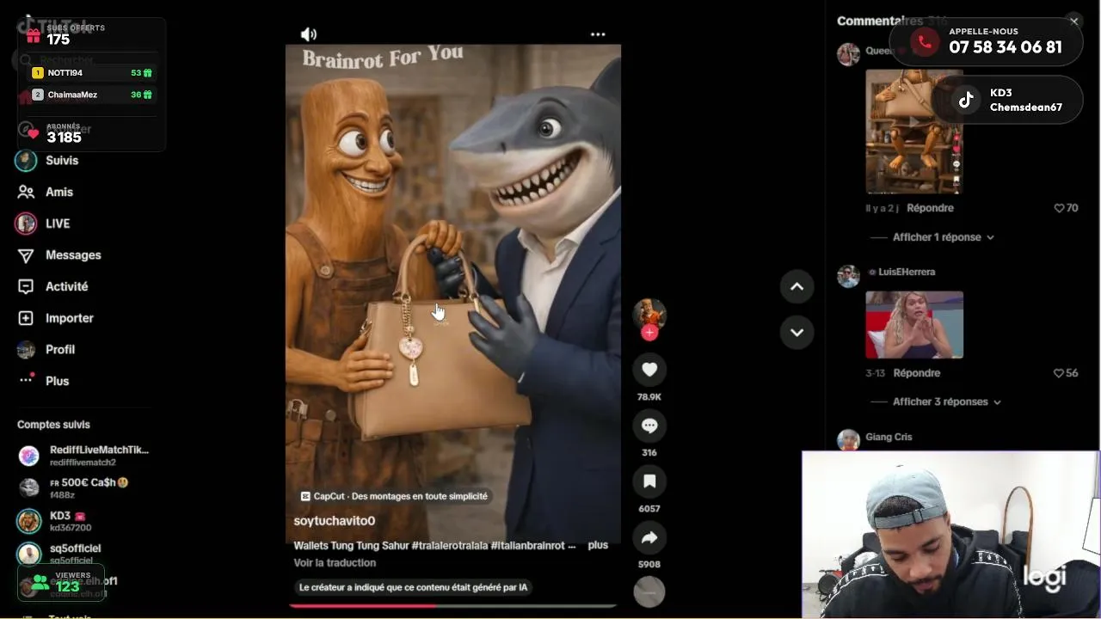Open comments via the speech bubble icon
Image resolution: width=1101 pixels, height=619 pixels.
coord(649,426)
